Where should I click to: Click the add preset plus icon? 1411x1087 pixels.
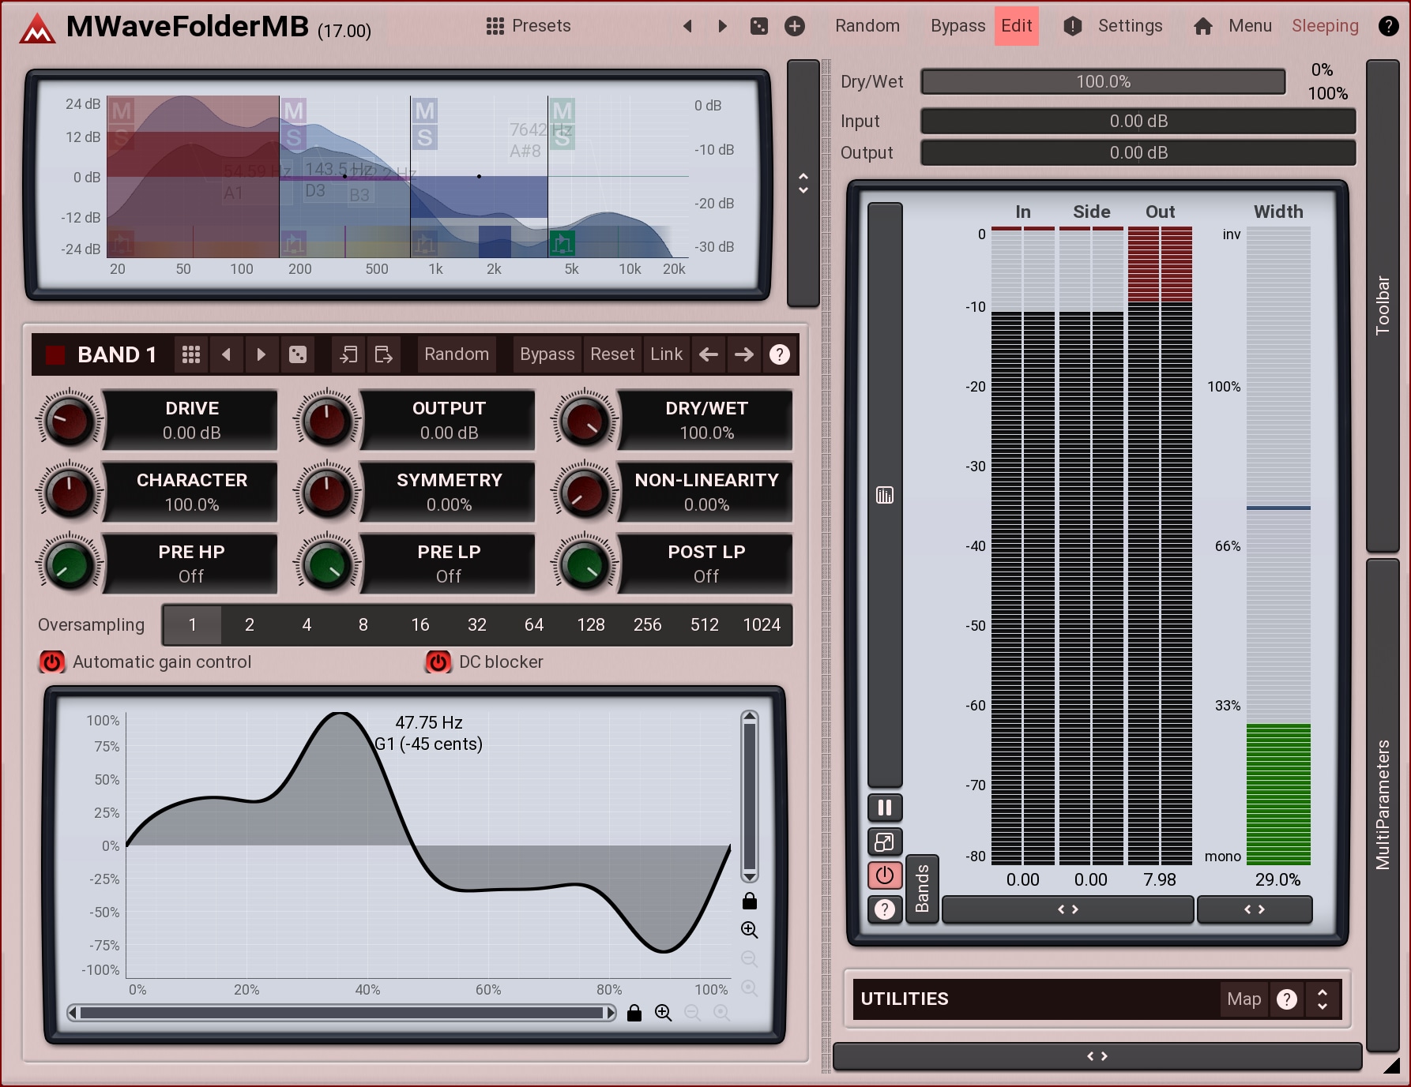click(x=795, y=26)
